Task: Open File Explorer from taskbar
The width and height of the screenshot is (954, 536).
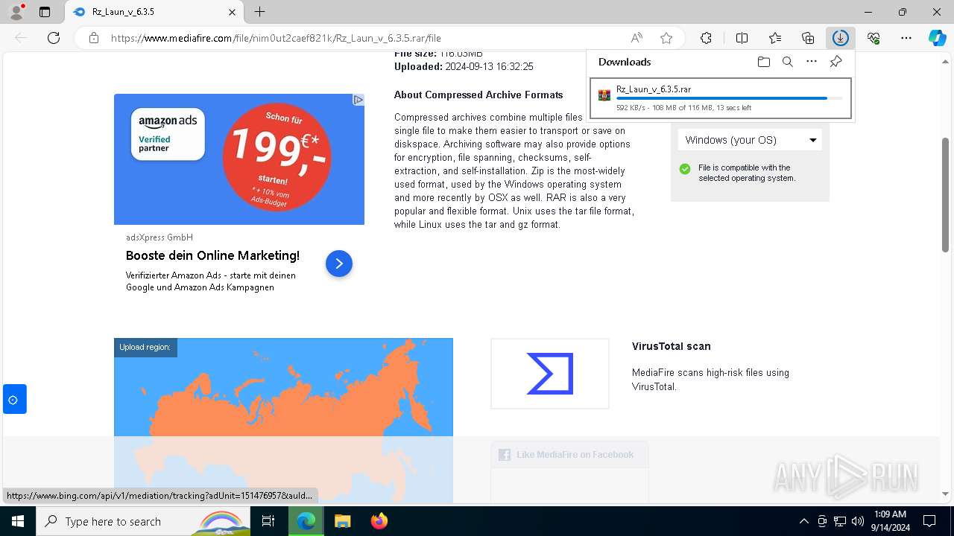Action: pos(342,521)
